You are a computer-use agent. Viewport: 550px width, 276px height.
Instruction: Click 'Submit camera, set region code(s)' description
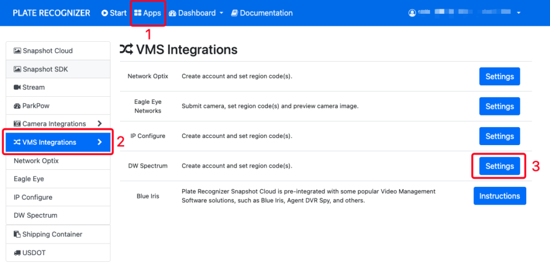click(270, 106)
